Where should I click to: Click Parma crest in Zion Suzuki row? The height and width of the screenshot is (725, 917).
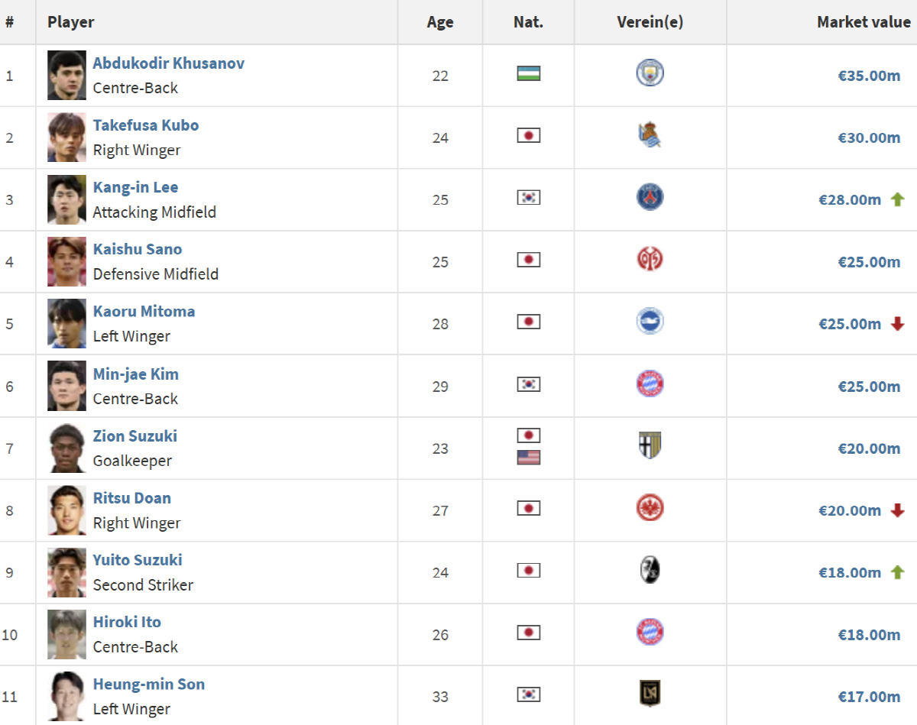[x=650, y=446]
